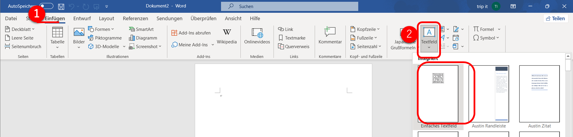573x137 pixels.
Task: Click into the Suchen search box
Action: tap(289, 6)
